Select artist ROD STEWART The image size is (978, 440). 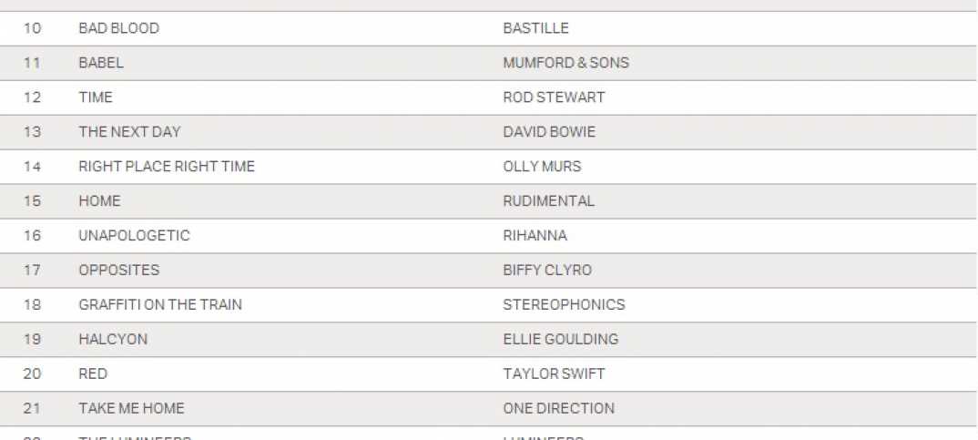[x=554, y=97]
